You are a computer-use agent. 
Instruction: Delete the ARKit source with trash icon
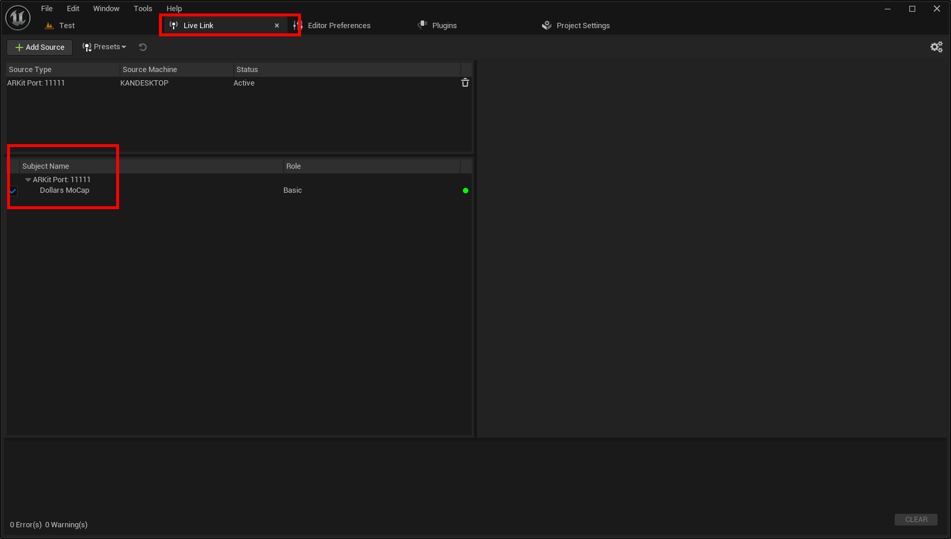465,83
